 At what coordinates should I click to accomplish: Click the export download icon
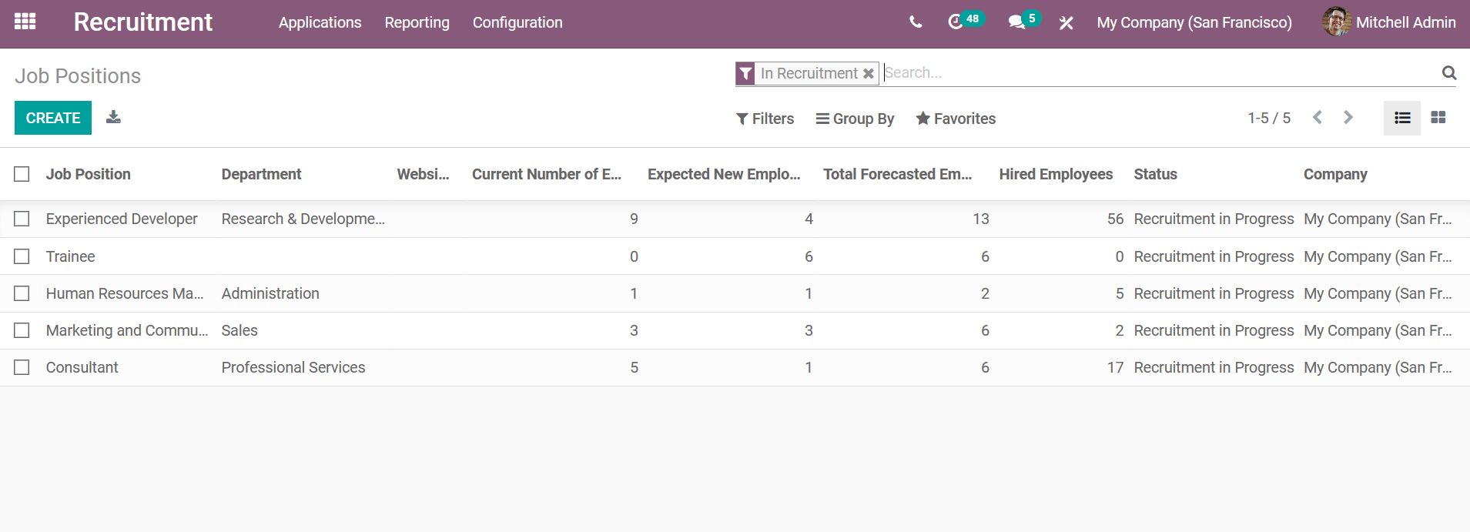click(x=113, y=117)
